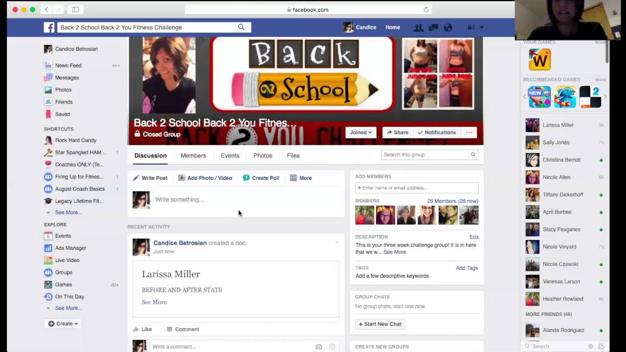Open friend requests icon in top bar
Screen dimensions: 626x352
click(x=419, y=27)
